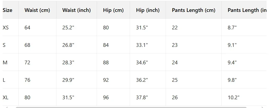Select the XL size row label
This screenshot has width=269, height=108.
point(6,97)
